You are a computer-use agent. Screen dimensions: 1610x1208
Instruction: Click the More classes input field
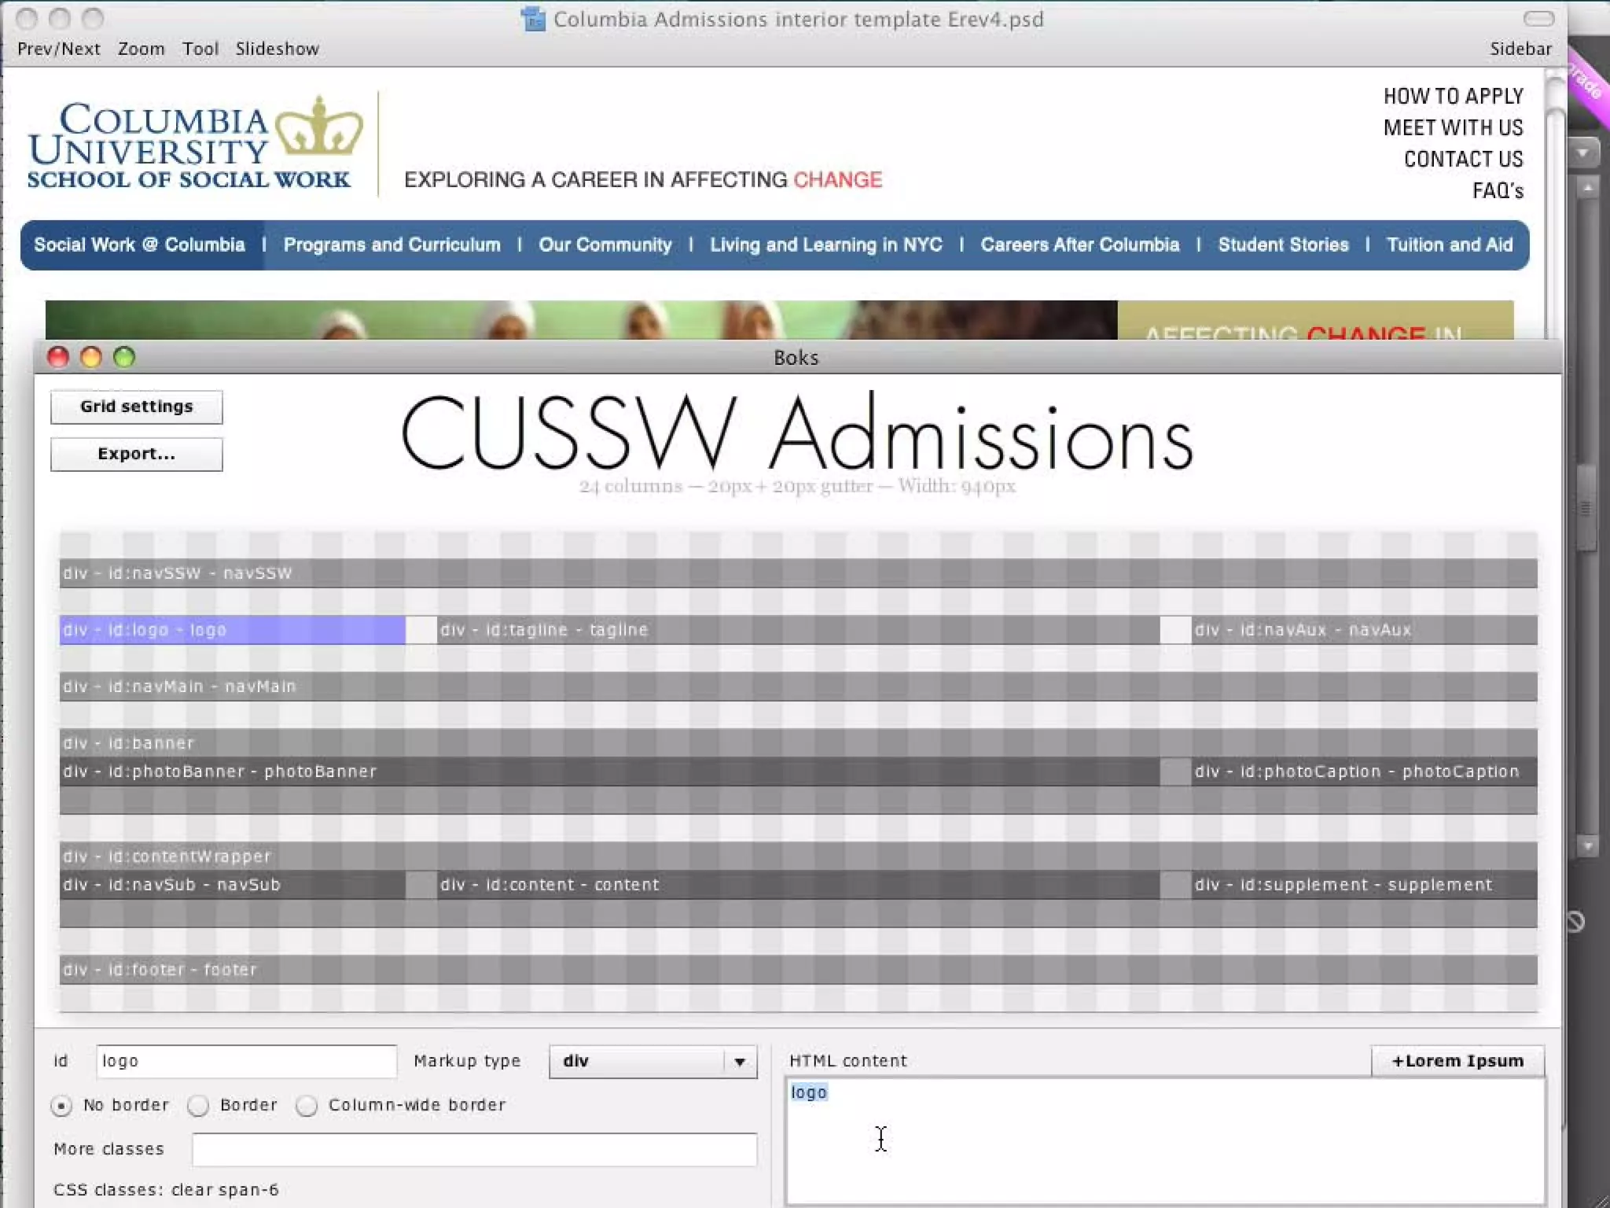[x=473, y=1149]
